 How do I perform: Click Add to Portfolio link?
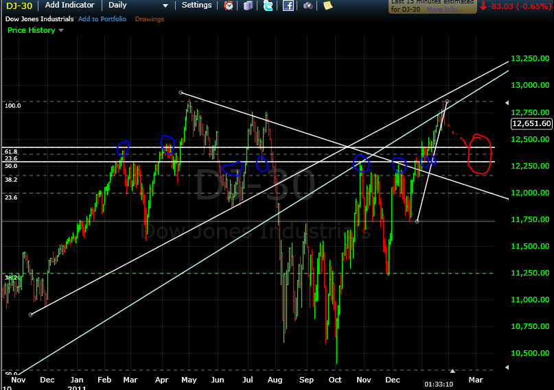point(102,19)
